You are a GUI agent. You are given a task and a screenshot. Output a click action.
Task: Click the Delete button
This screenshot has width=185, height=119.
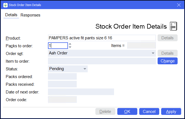(x=105, y=111)
